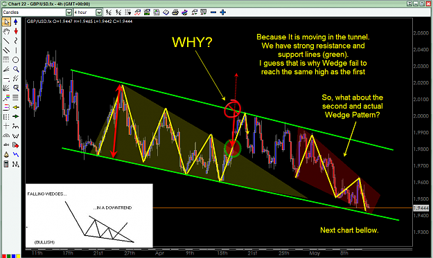Click the 2.0000 price axis label
Image resolution: width=433 pixels, height=258 pixels.
coord(421,116)
